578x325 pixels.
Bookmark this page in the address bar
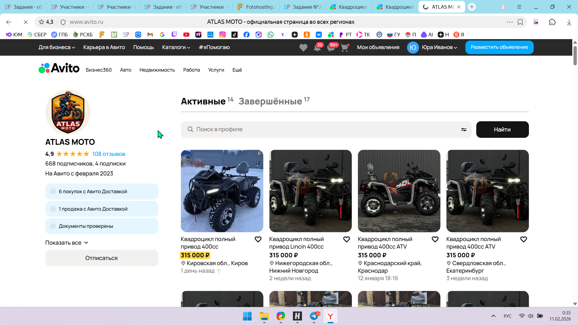tap(520, 22)
